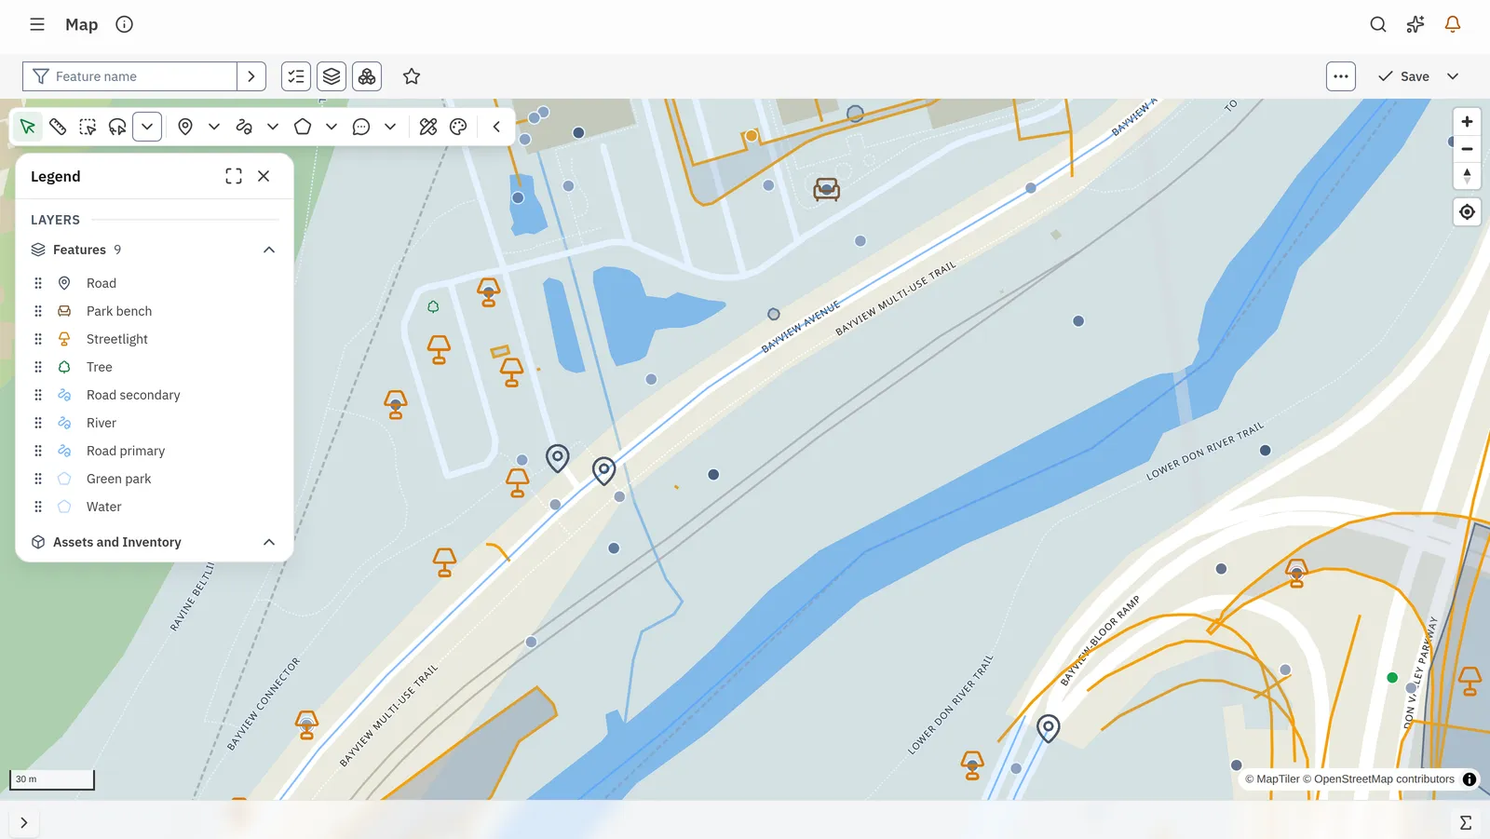This screenshot has width=1490, height=839.
Task: Expand the selection tools dropdown
Action: click(x=147, y=127)
